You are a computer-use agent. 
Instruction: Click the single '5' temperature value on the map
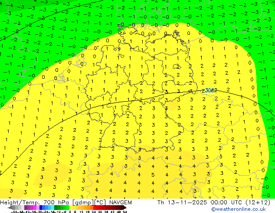(153, 175)
